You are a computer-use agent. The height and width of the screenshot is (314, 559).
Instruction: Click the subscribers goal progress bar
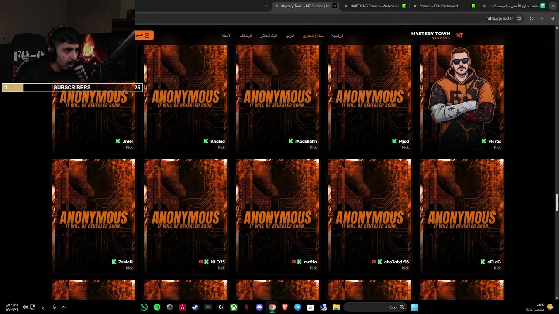(72, 87)
